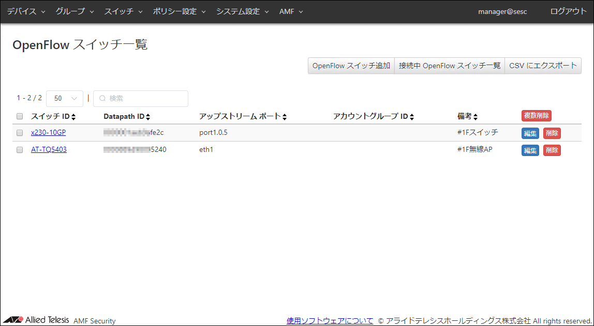Screen dimensions: 594x326
Task: Open 使用ソフトウェアについて link
Action: 330,321
